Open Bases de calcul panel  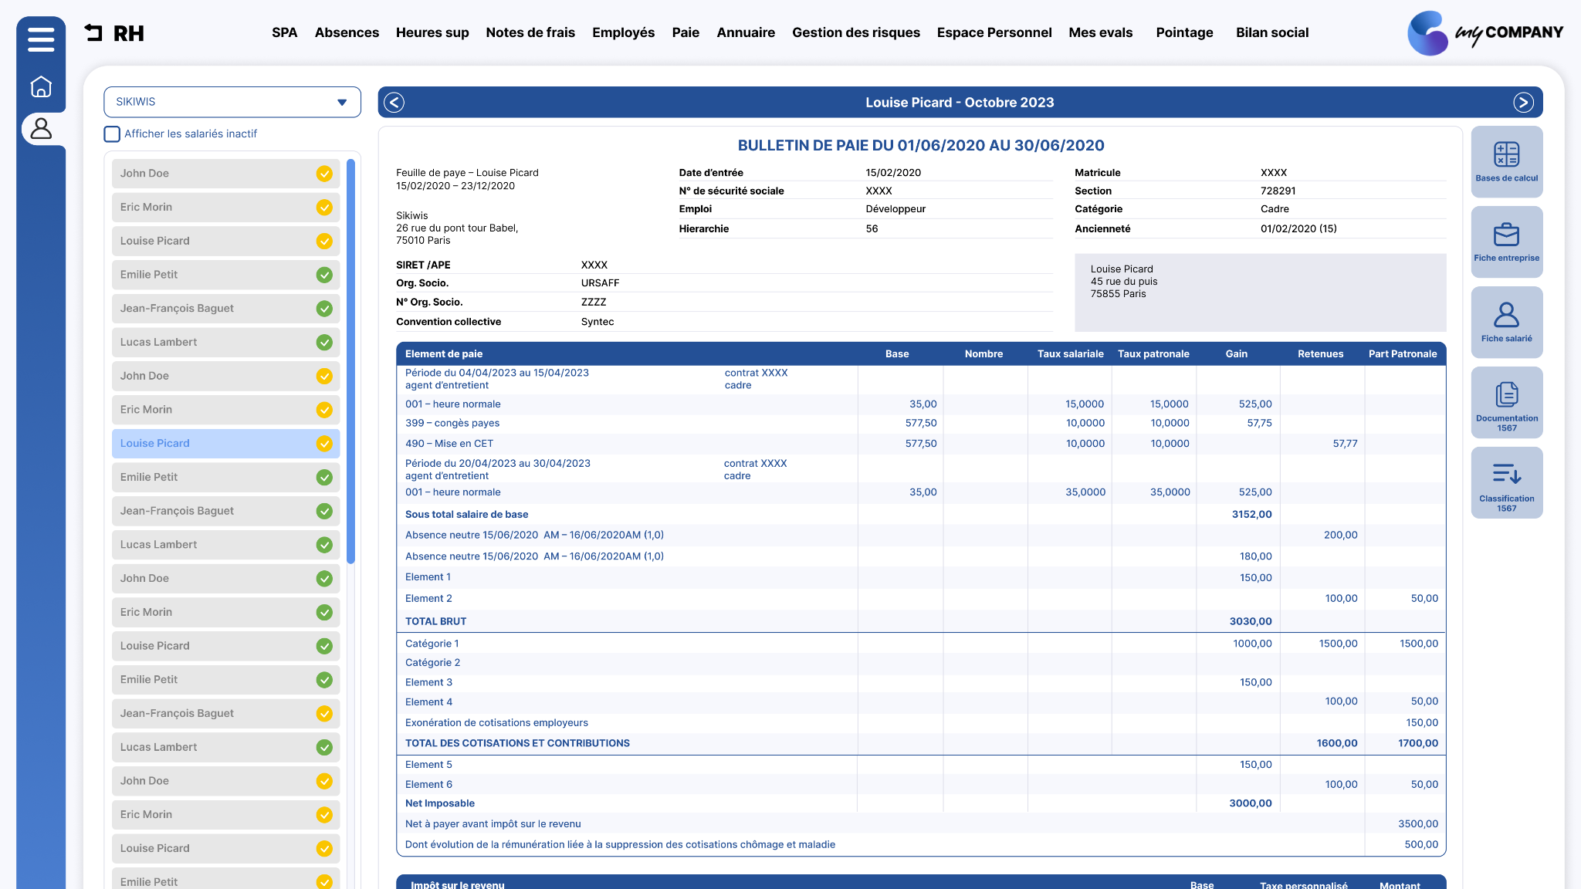(1506, 161)
